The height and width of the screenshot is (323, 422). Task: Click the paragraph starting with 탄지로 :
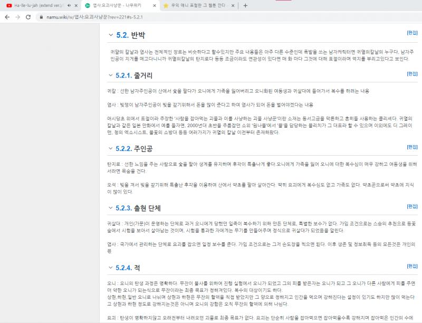point(262,167)
